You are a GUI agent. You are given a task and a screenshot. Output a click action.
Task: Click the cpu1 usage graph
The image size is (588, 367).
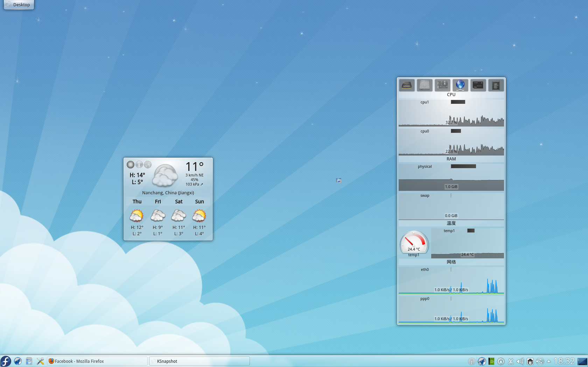451,113
